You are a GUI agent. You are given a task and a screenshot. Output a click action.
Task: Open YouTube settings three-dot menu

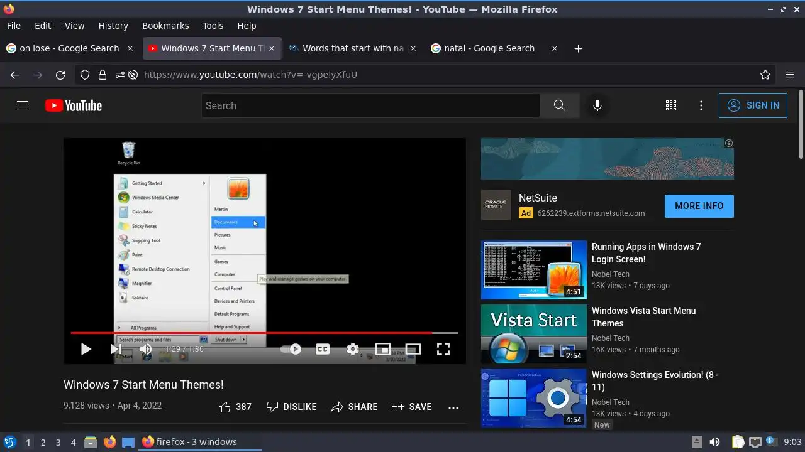tap(701, 105)
